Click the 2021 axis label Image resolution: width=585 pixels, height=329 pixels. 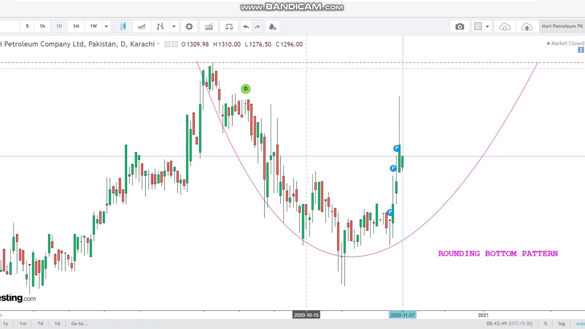483,315
